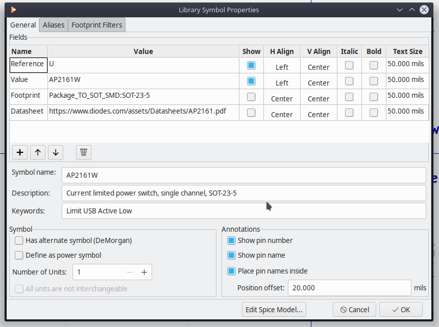Switch to the Aliases tab
Screen dimensions: 439x327
pos(54,25)
